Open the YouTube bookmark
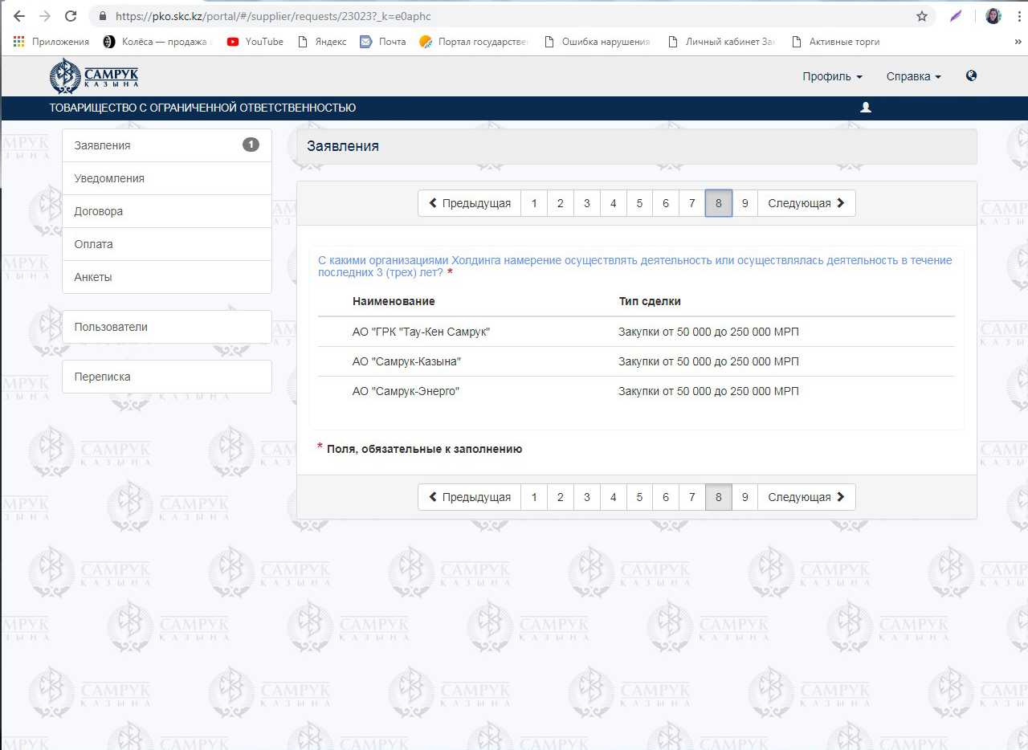This screenshot has width=1028, height=750. (255, 42)
